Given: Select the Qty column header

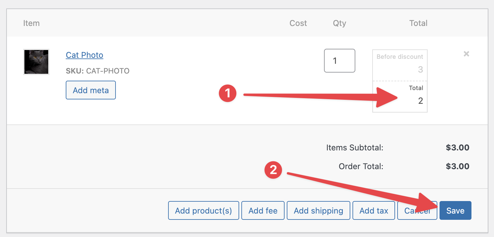Looking at the screenshot, I should pos(339,23).
